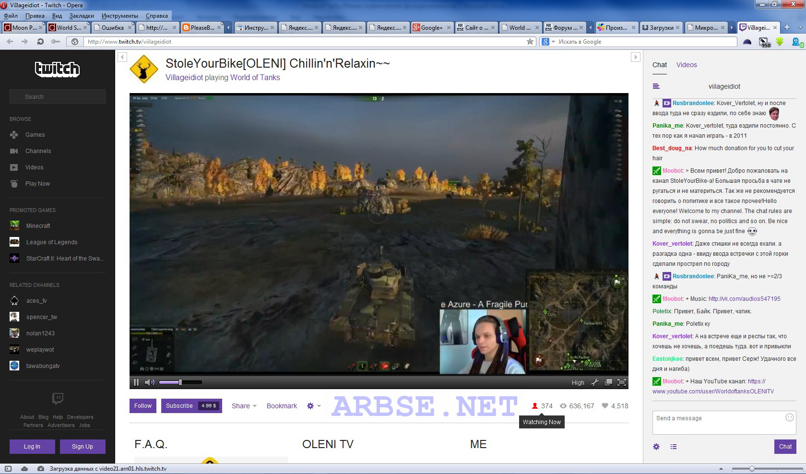This screenshot has width=806, height=474.
Task: Open chat settings gear icon
Action: pos(656,447)
